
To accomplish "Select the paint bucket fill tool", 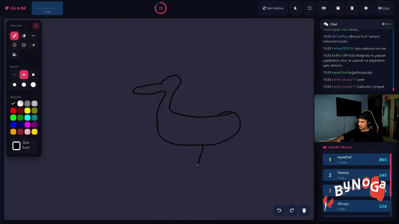I will tap(14, 54).
